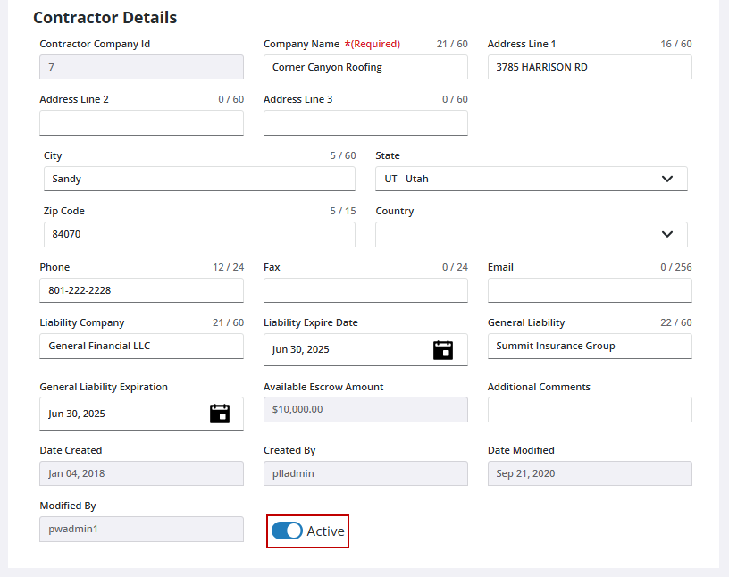
Task: Open the General Liability Expiration calendar icon
Action: tap(220, 414)
